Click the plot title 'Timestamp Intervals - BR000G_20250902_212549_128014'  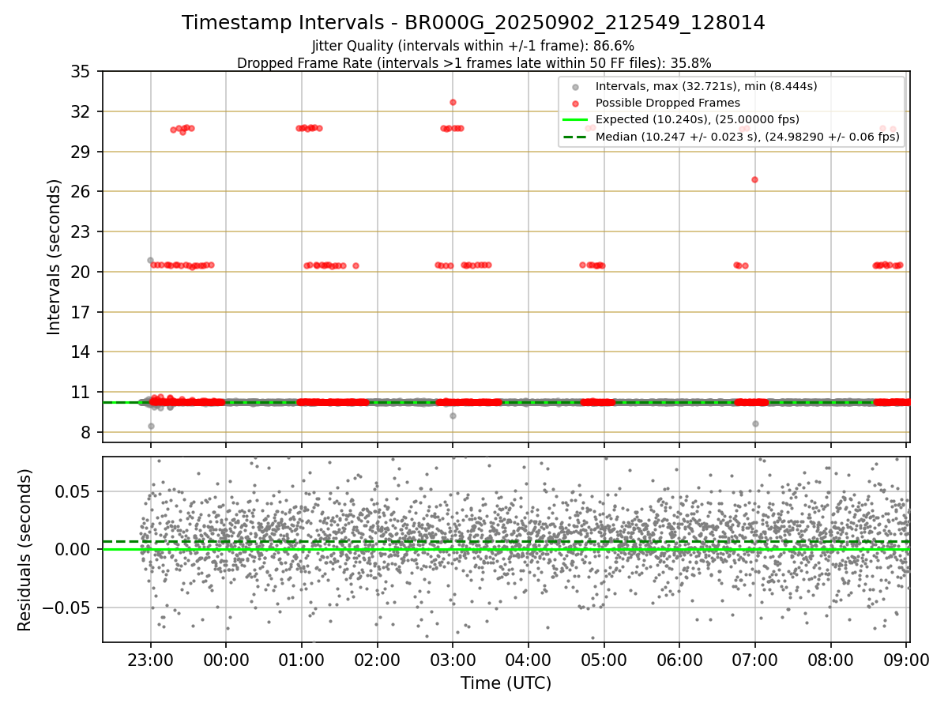point(473,23)
